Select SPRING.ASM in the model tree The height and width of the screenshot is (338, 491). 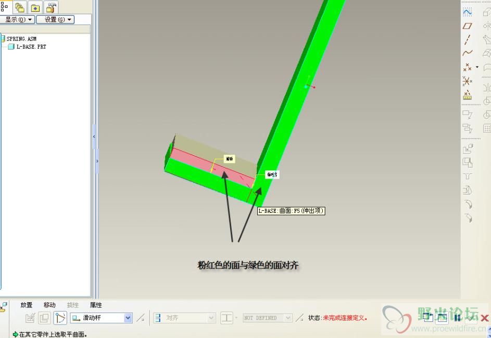(21, 39)
